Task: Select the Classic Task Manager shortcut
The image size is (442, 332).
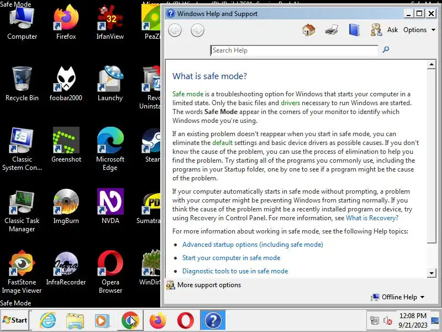Action: 22,211
